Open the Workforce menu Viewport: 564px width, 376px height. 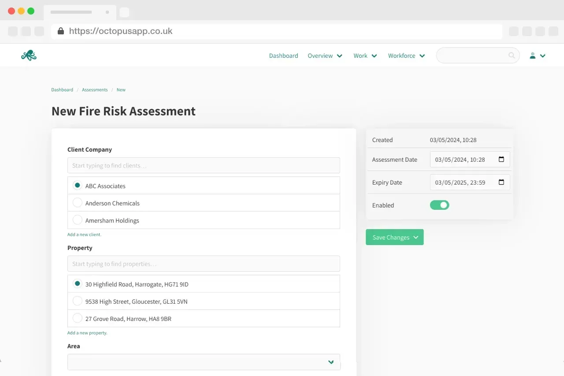[406, 56]
